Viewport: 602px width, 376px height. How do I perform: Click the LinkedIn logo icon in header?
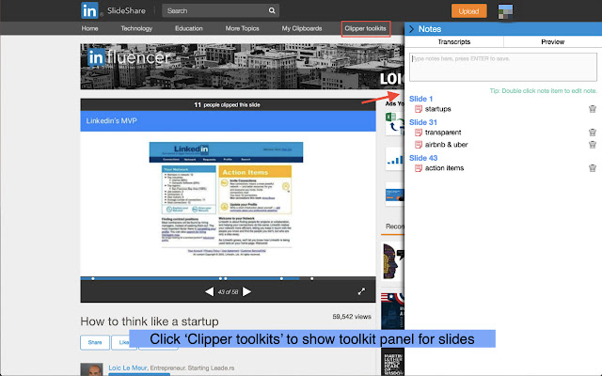point(89,10)
